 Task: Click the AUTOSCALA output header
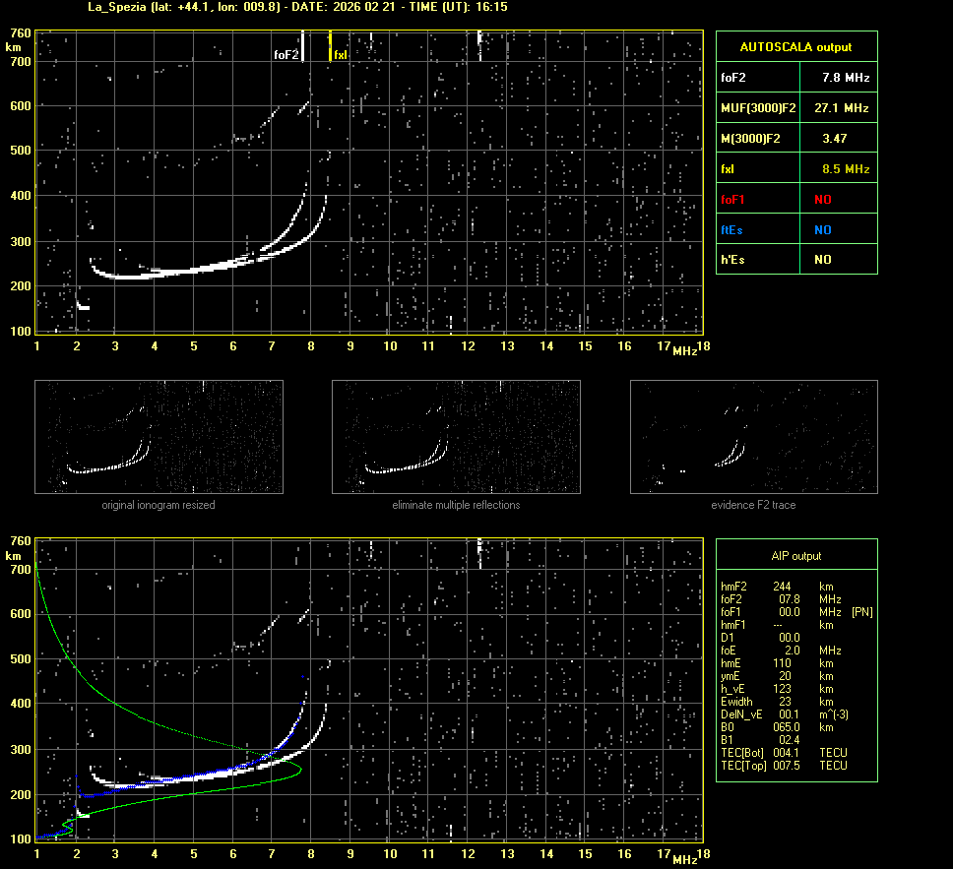point(795,46)
